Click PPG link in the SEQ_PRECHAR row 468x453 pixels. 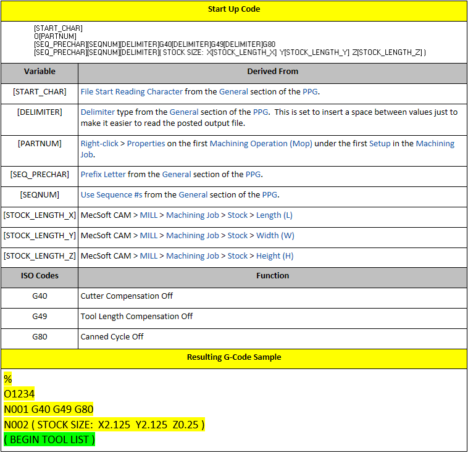[x=253, y=174]
